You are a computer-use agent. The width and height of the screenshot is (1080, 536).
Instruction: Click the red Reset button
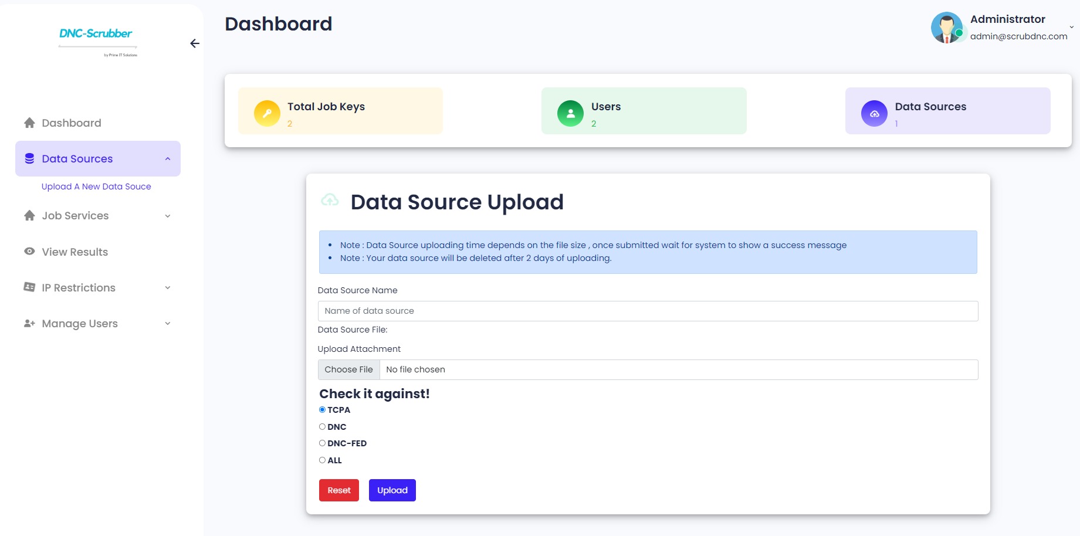pyautogui.click(x=339, y=490)
